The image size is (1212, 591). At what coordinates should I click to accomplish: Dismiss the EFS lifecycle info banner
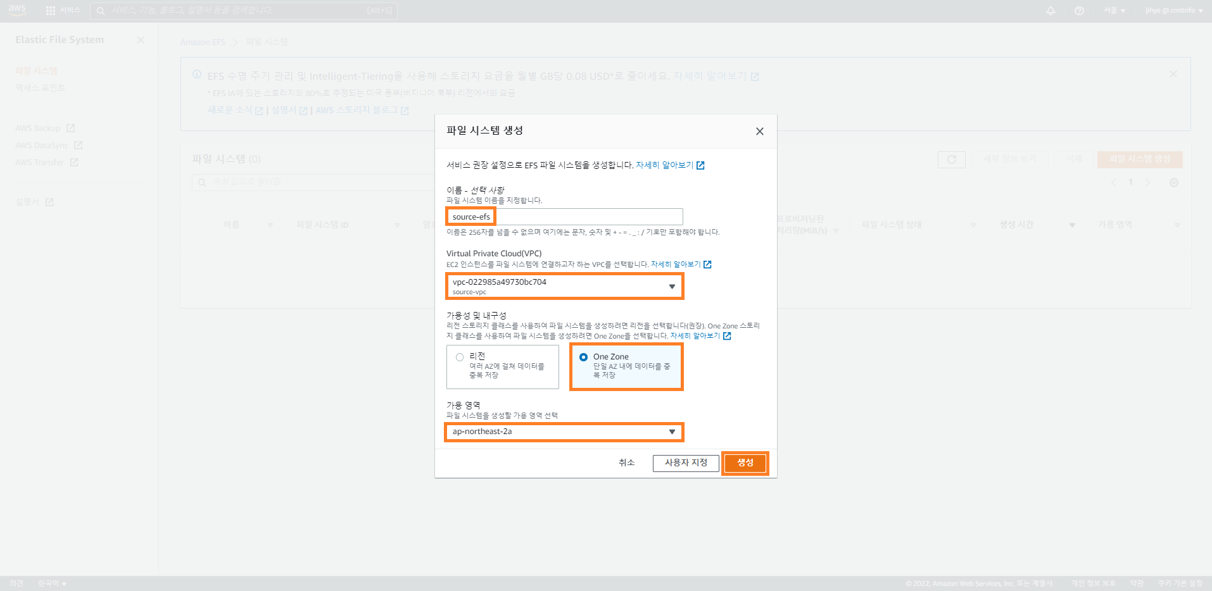click(1173, 74)
